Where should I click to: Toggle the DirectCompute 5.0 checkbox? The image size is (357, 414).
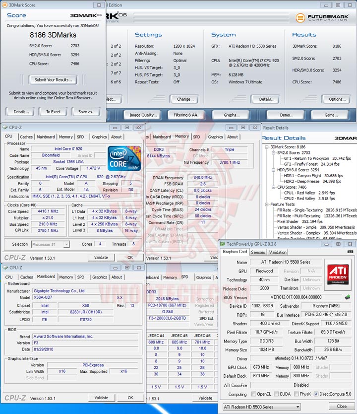(x=316, y=394)
